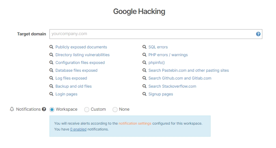
Task: Click search icon next to Log files exposed
Action: pos(51,78)
